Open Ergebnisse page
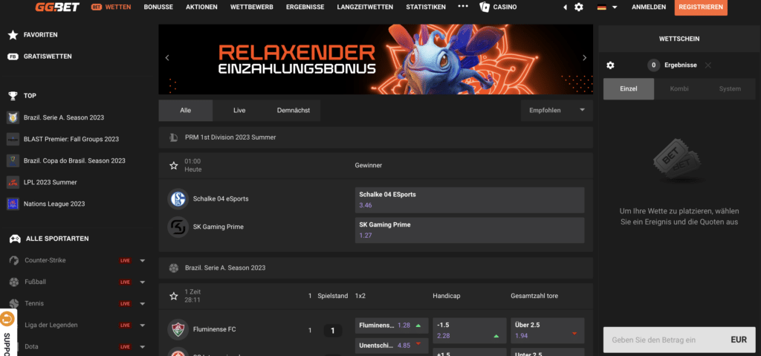This screenshot has width=761, height=356. 305,7
